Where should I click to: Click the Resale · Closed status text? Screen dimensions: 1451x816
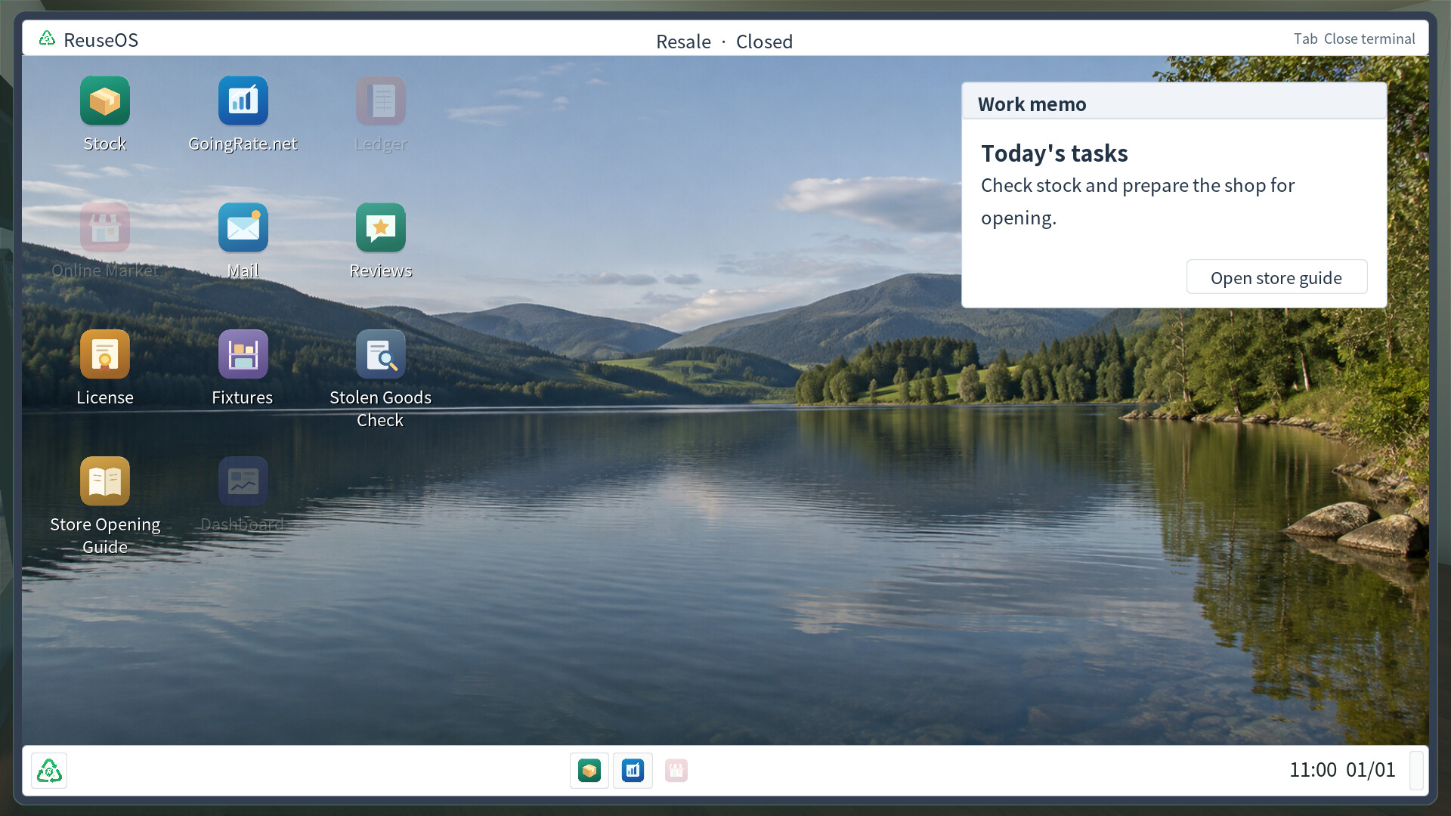tap(724, 42)
